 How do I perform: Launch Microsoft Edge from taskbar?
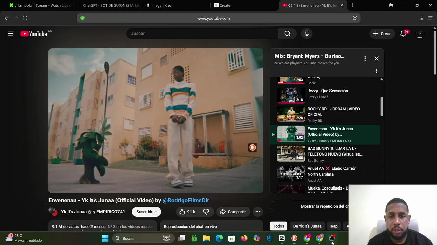(x=219, y=238)
